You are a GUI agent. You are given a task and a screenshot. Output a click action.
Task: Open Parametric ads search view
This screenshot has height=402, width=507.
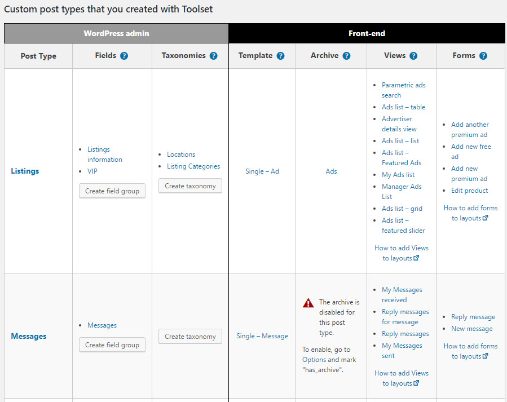click(404, 90)
